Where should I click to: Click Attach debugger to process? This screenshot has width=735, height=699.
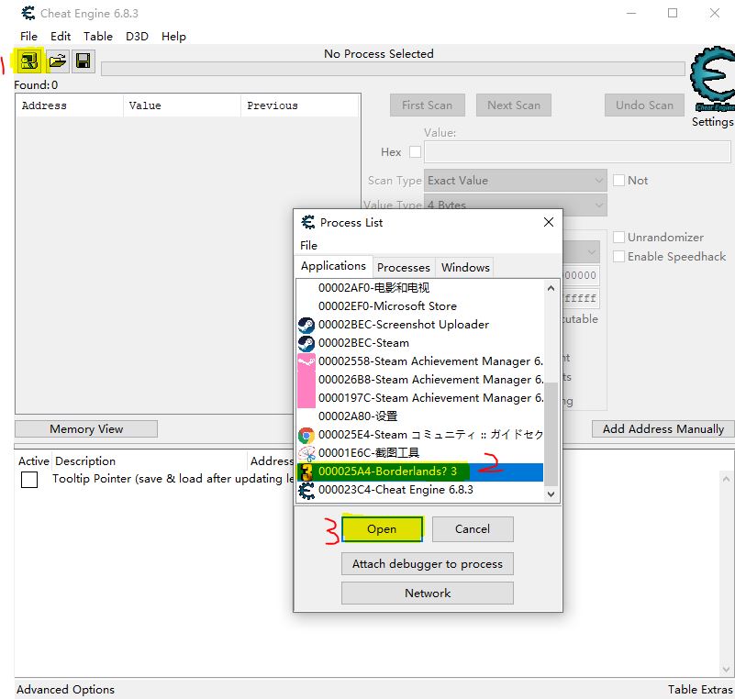point(427,563)
